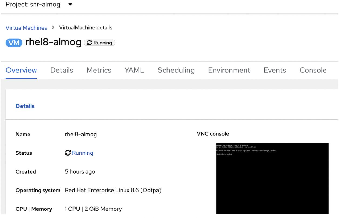Open the Project snr-almog dropdown
340x218 pixels.
click(70, 5)
